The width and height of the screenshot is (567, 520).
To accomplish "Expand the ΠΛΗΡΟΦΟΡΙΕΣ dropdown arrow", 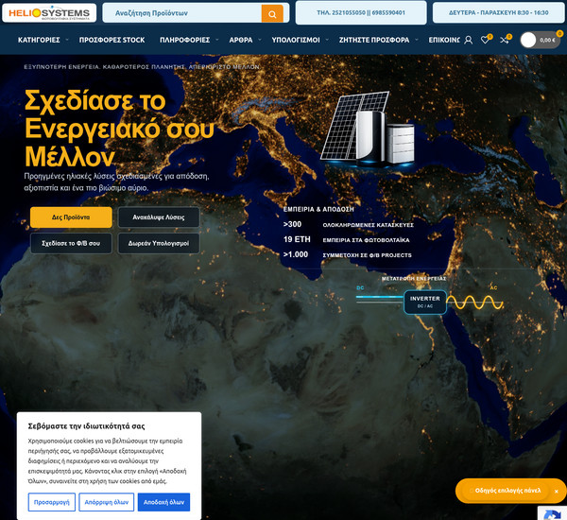I will [217, 40].
